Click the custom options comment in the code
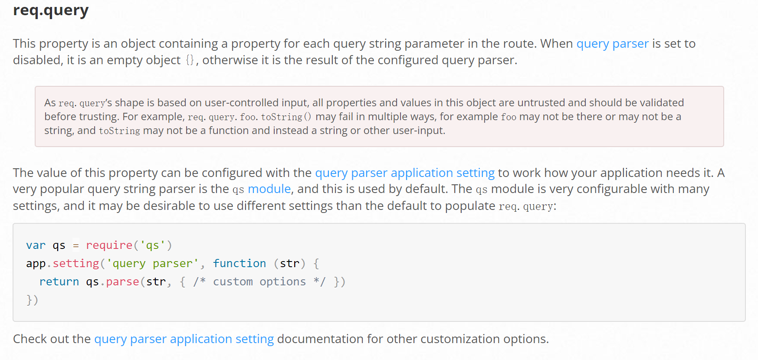Image resolution: width=758 pixels, height=360 pixels. point(259,282)
